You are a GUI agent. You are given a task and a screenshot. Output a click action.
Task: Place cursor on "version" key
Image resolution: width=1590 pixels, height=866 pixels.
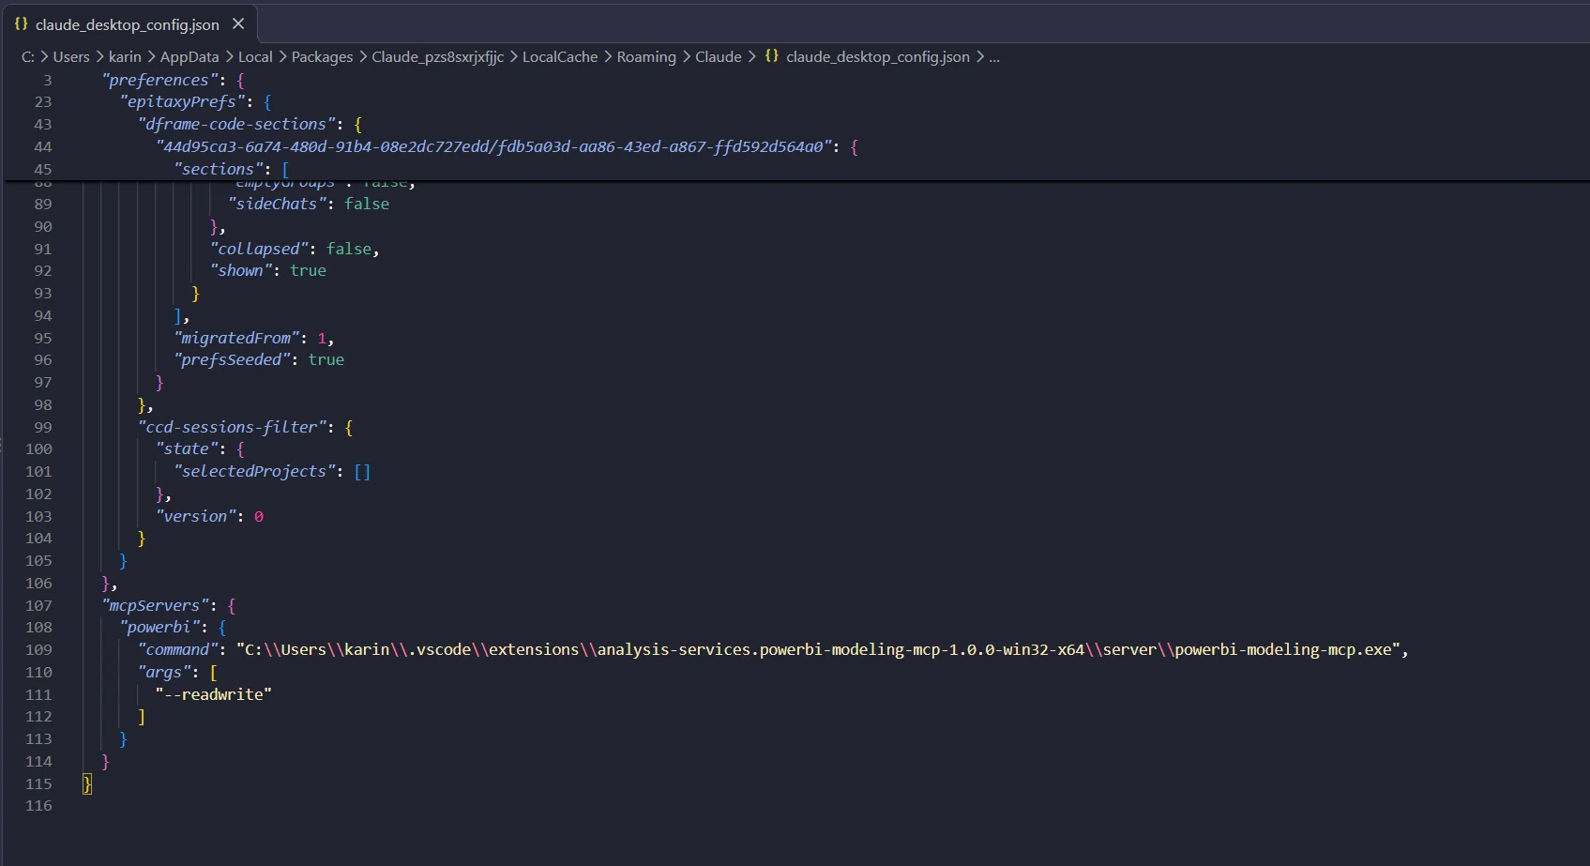195,516
